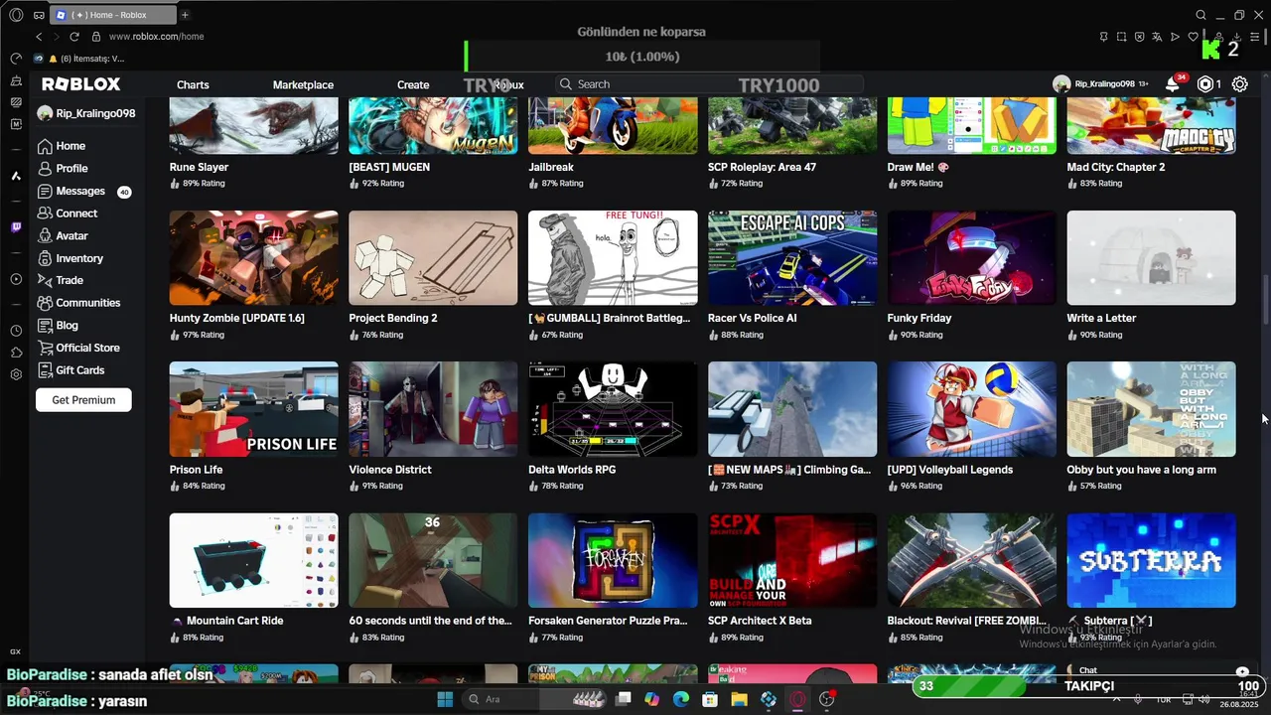1271x715 pixels.
Task: Select the Home - Roblox browser tab
Action: coord(112,15)
